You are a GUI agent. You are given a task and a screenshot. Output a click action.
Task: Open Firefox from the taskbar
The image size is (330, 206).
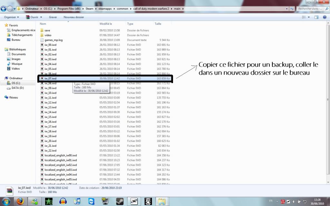pyautogui.click(x=20, y=201)
